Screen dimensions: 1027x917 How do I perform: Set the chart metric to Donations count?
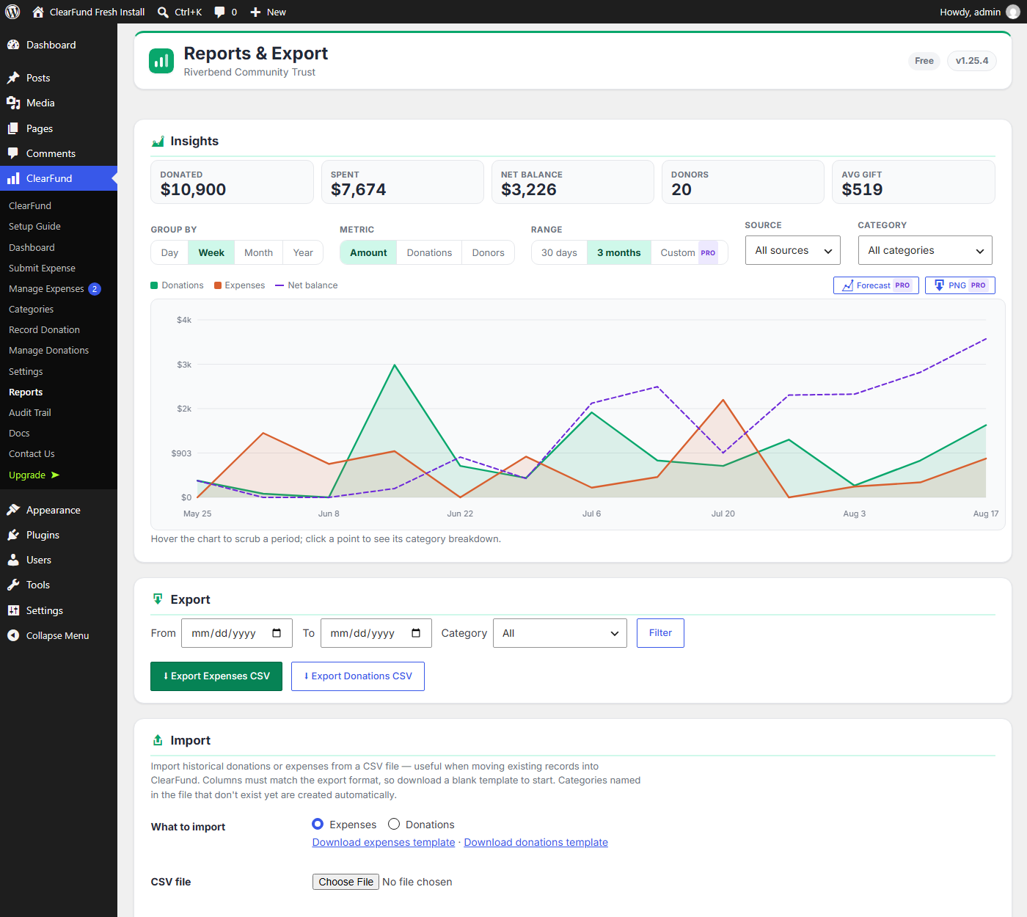(429, 252)
